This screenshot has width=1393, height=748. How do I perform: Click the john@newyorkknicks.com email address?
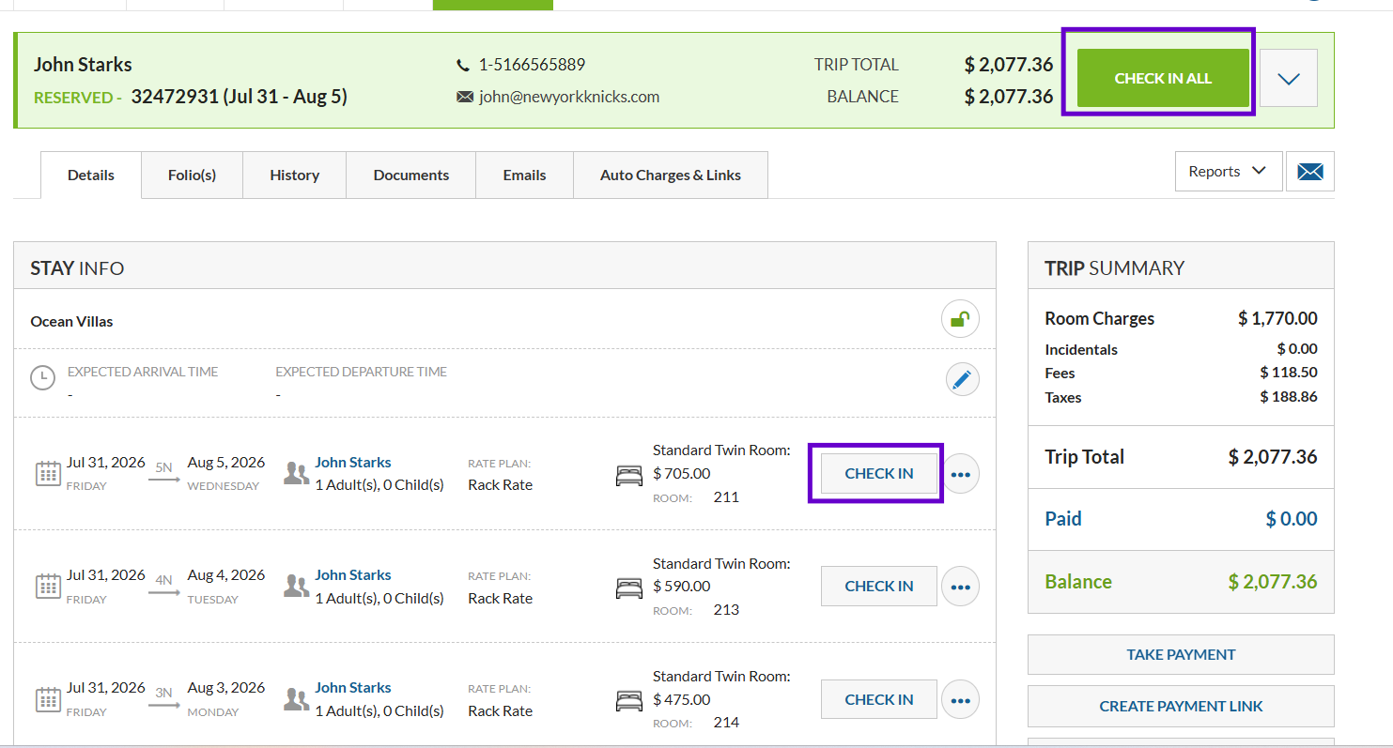click(569, 97)
